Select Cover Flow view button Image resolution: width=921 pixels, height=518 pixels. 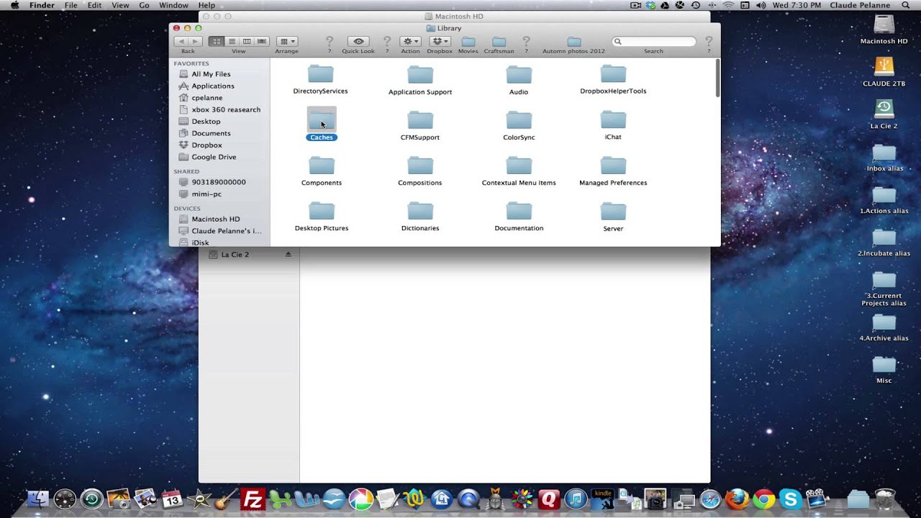[262, 42]
